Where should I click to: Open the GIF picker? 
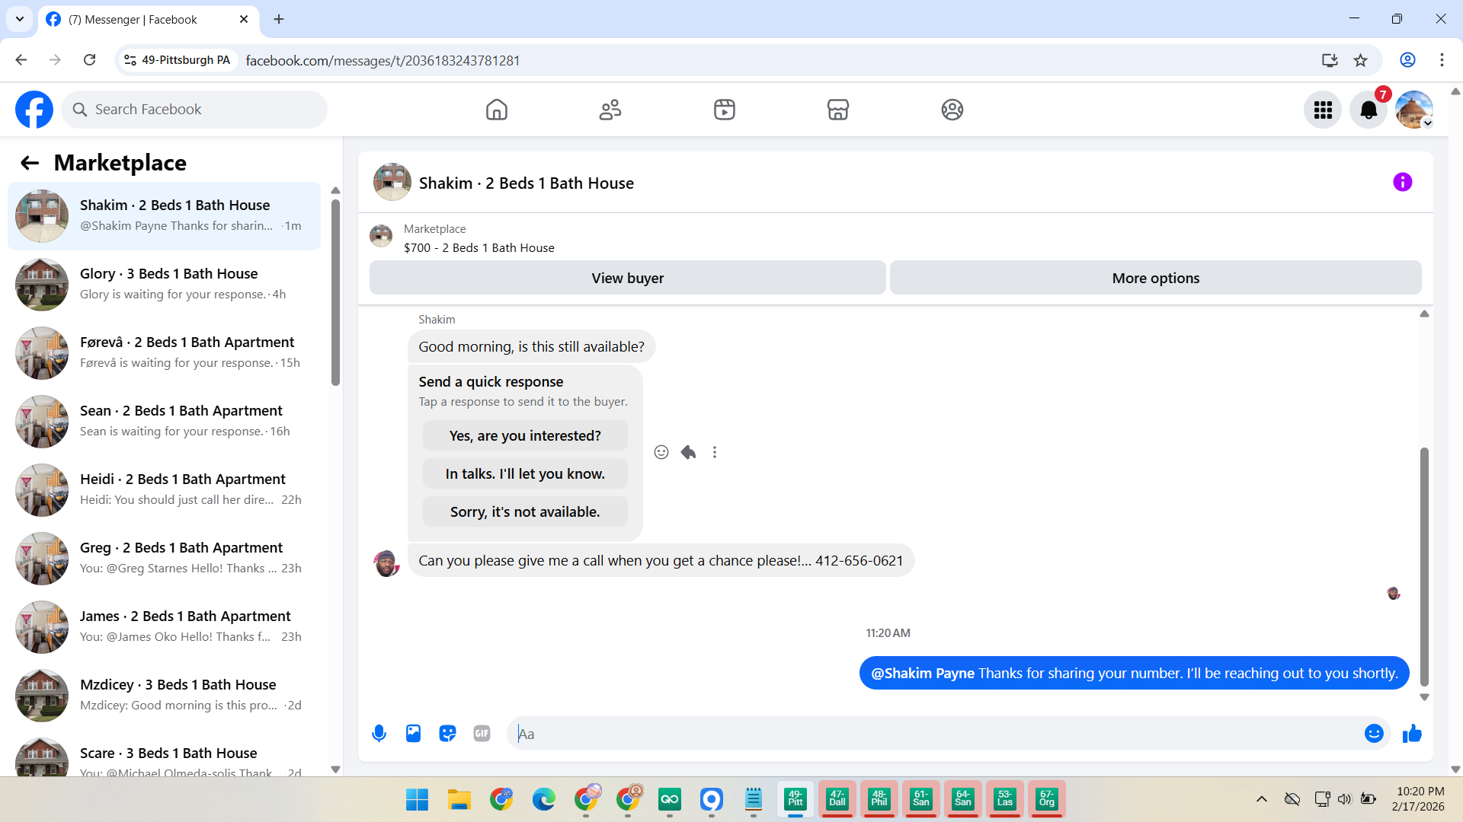click(x=482, y=733)
